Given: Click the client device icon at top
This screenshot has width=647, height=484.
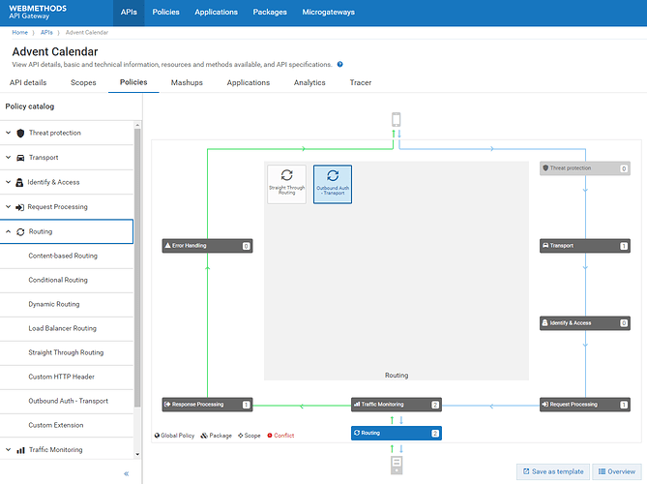Looking at the screenshot, I should 396,119.
